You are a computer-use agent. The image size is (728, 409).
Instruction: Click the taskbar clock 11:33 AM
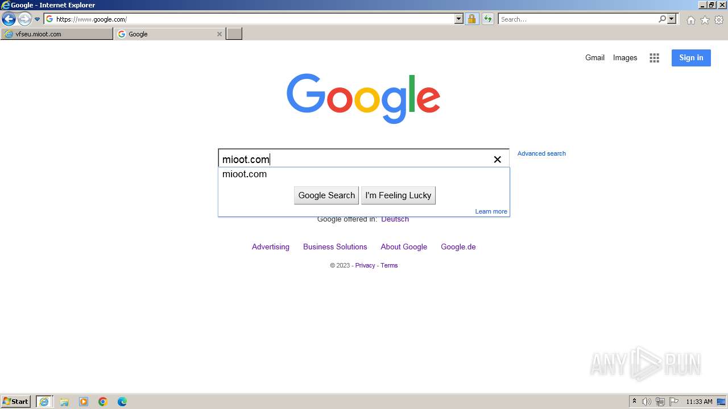coord(699,402)
